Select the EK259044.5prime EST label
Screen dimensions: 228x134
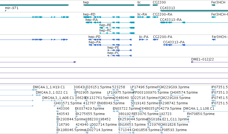click(133, 120)
